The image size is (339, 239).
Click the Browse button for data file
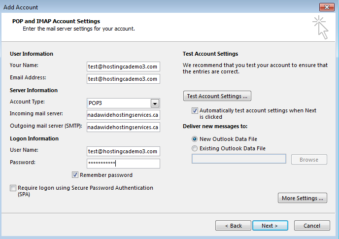pyautogui.click(x=309, y=160)
